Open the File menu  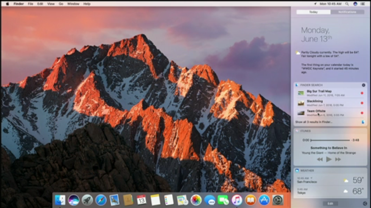coord(30,4)
